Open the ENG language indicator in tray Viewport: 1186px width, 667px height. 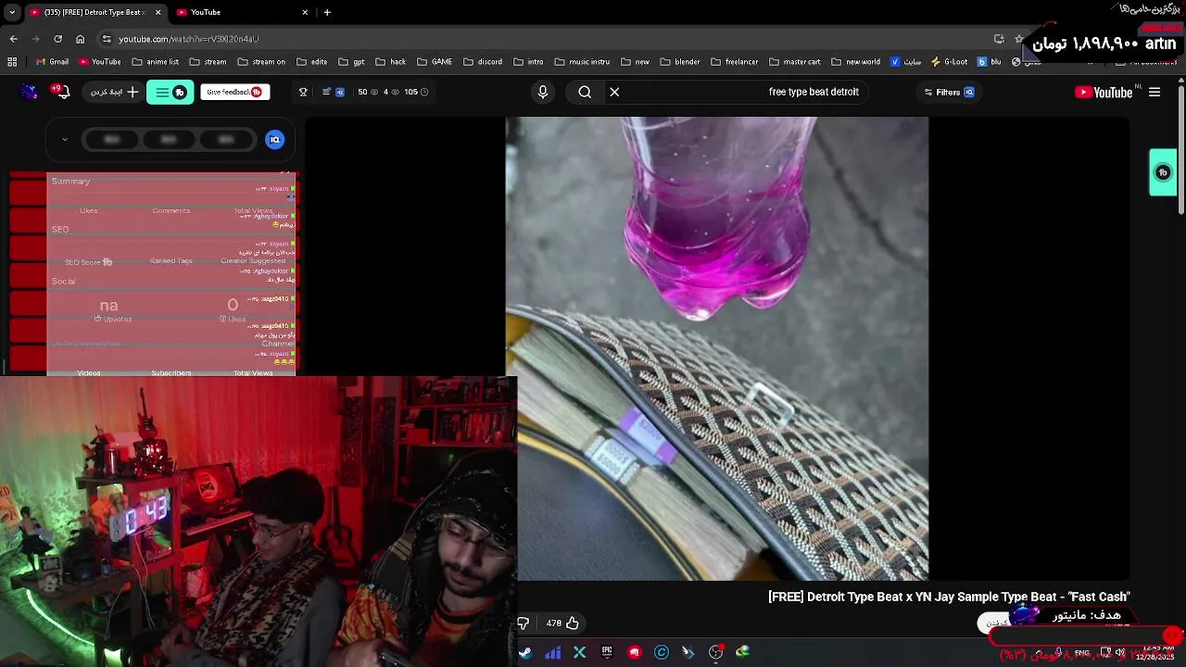coord(1082,653)
